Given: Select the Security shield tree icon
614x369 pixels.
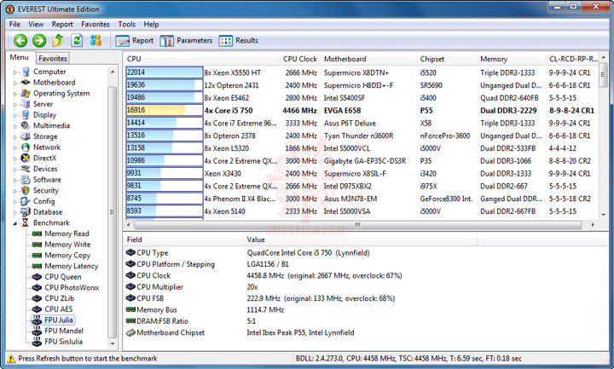Looking at the screenshot, I should [26, 190].
